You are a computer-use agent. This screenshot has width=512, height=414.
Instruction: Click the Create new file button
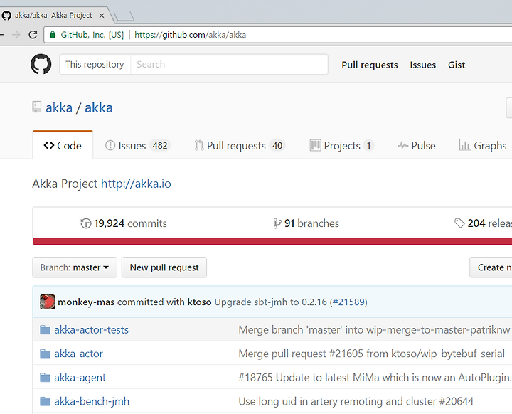tap(491, 267)
